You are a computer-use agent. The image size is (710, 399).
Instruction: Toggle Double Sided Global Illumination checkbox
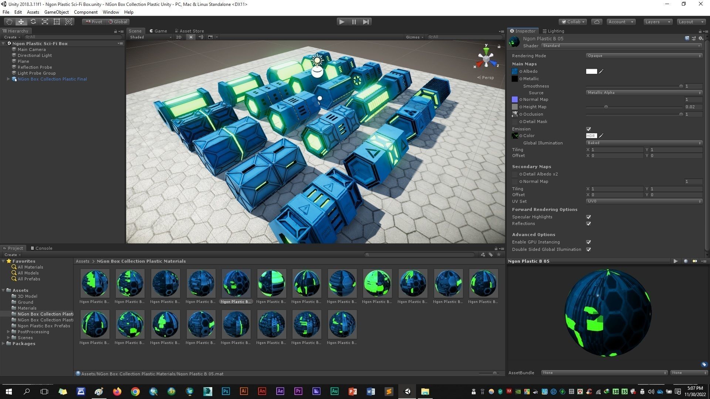point(588,249)
